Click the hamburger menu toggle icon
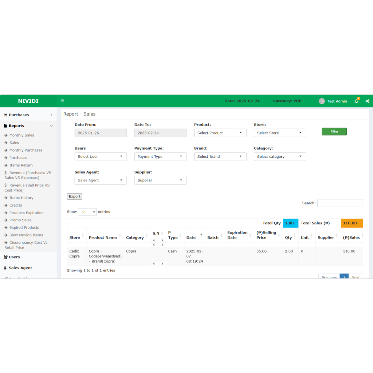The width and height of the screenshot is (373, 373). tap(62, 101)
